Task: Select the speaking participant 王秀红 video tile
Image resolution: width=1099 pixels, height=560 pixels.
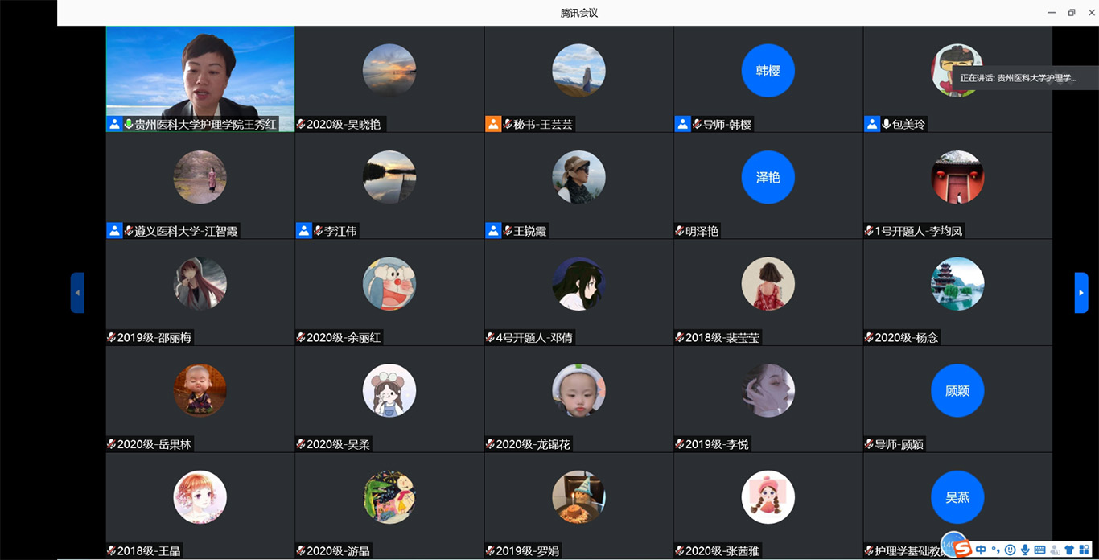Action: click(200, 72)
